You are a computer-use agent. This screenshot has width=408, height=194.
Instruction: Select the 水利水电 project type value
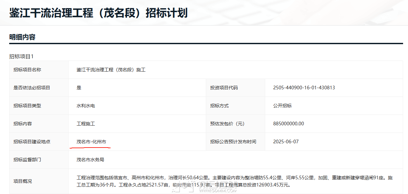coord(86,106)
